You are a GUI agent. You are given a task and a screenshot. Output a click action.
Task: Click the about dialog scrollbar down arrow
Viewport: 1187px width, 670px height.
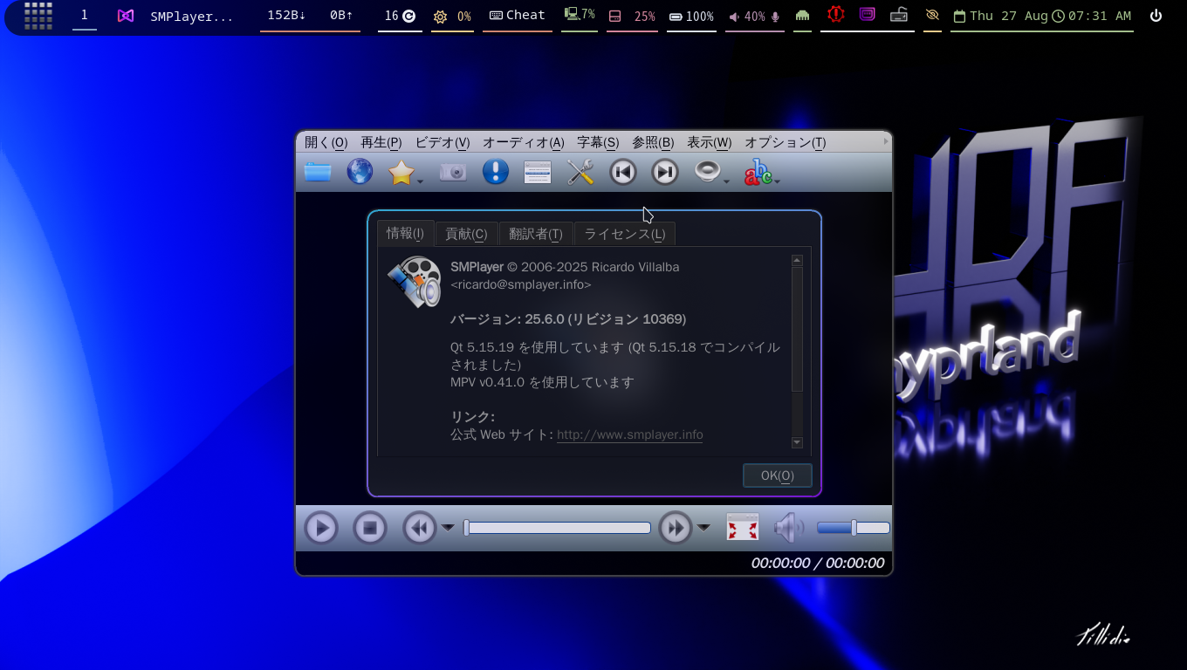click(x=797, y=443)
